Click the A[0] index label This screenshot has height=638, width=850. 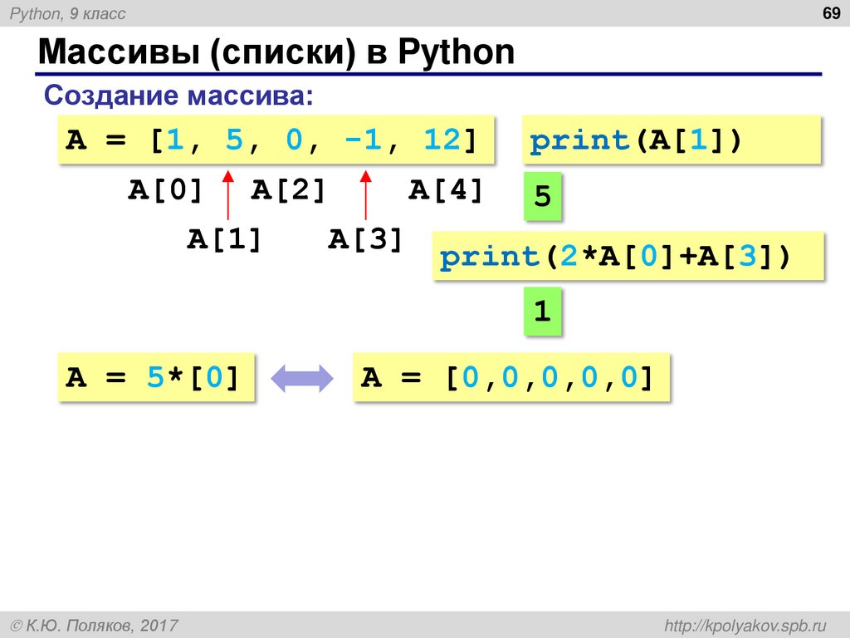[165, 190]
